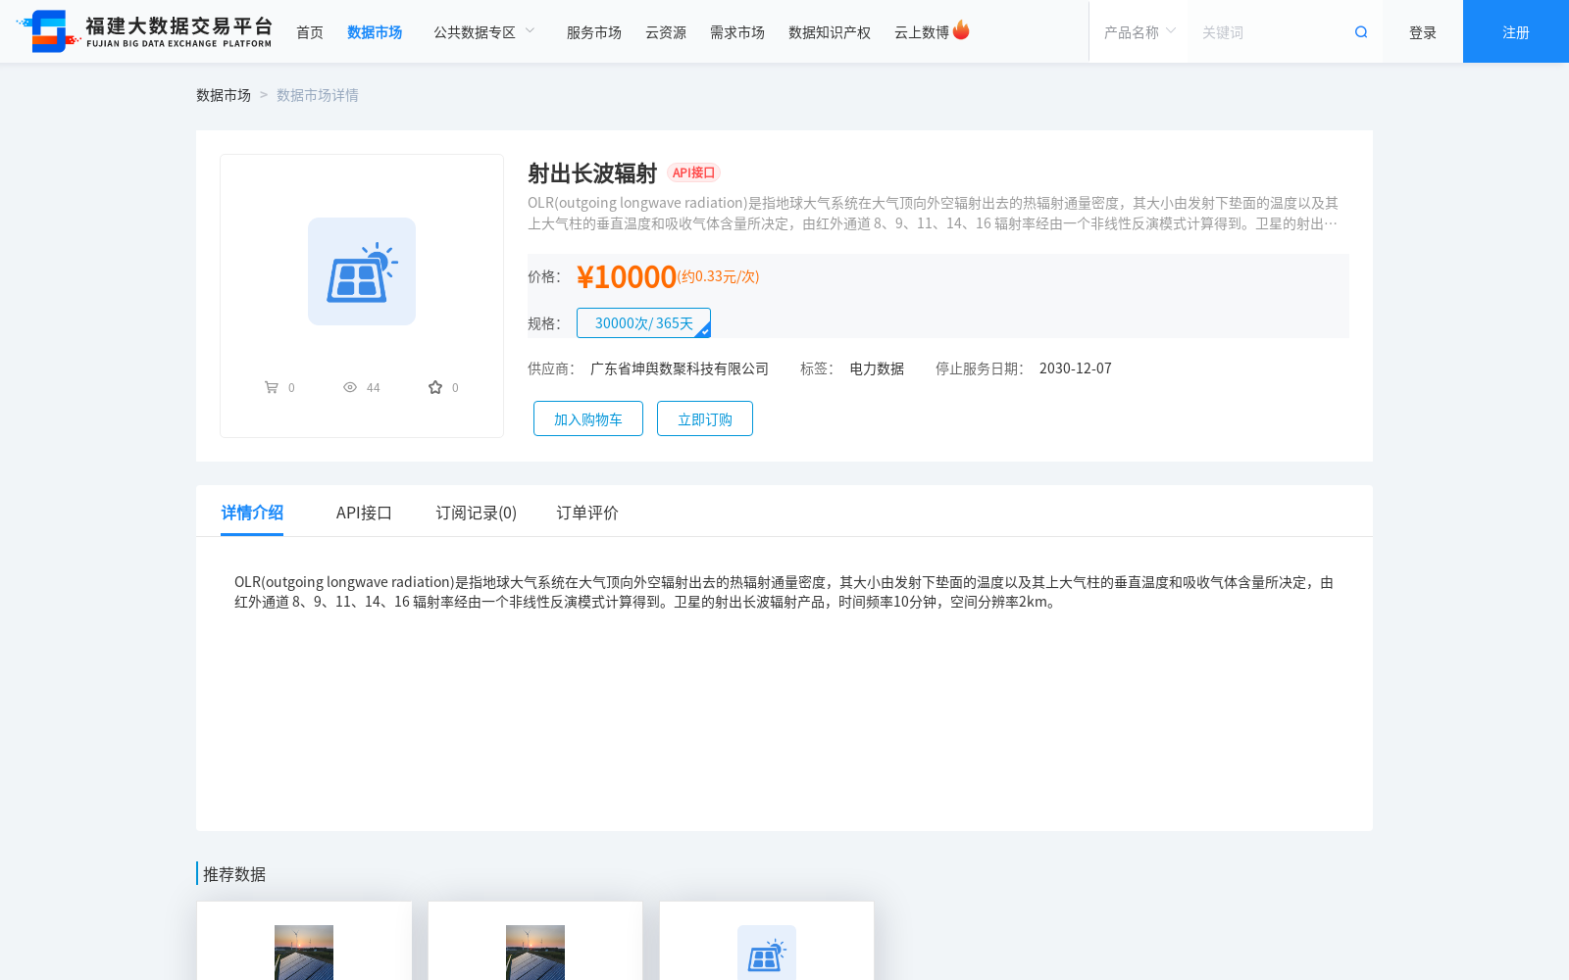The width and height of the screenshot is (1569, 980).
Task: Open first recommended data thumbnail
Action: point(304,953)
